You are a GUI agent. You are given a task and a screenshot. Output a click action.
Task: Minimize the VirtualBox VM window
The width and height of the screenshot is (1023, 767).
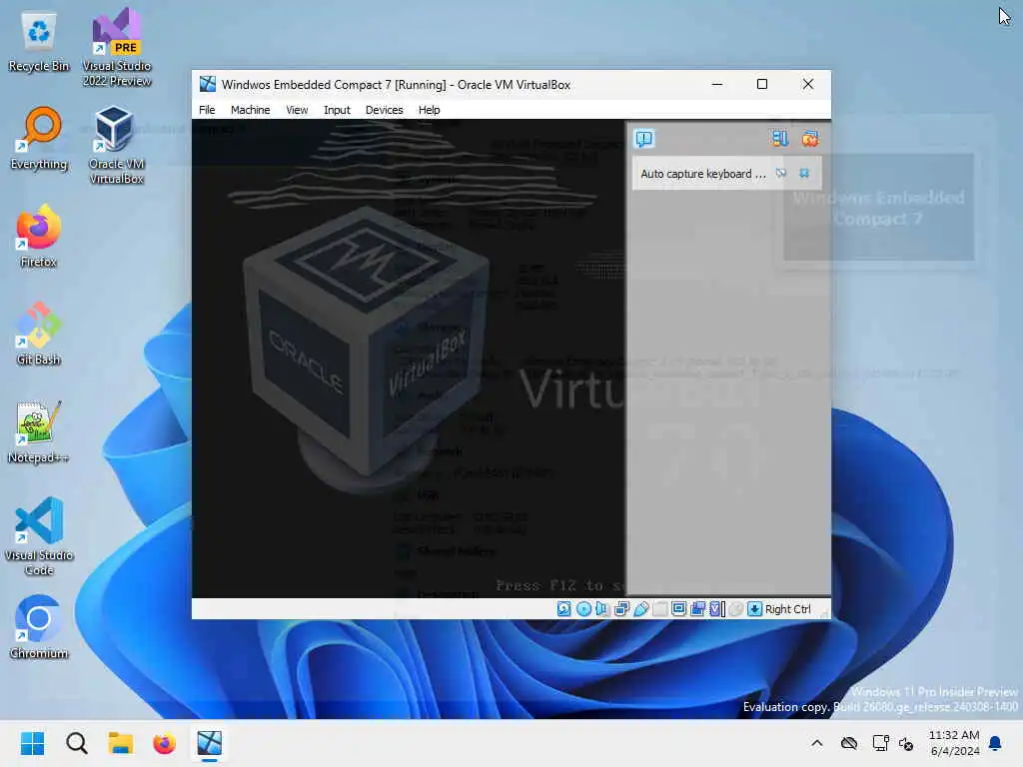point(717,84)
